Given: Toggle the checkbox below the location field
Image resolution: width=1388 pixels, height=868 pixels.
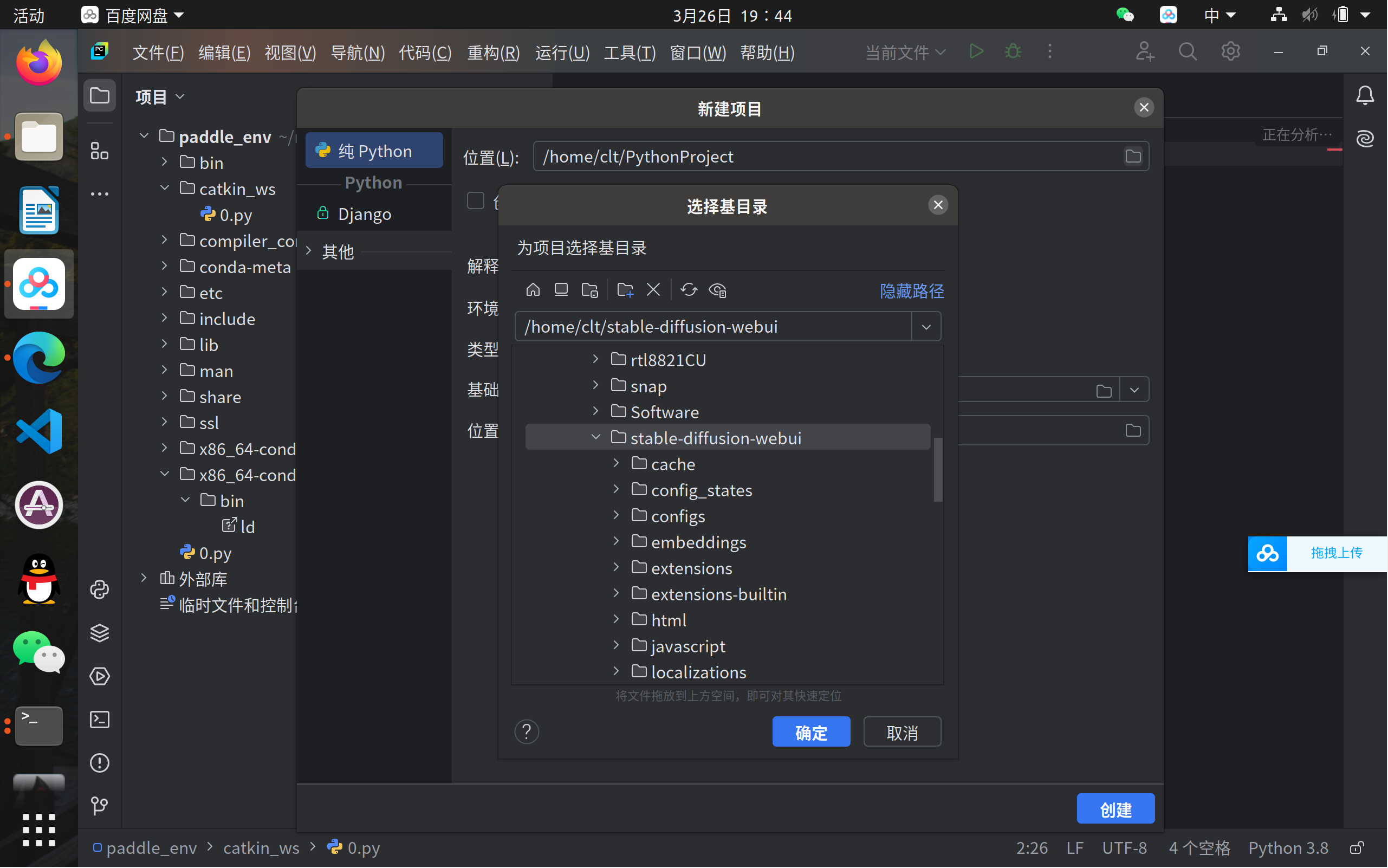Looking at the screenshot, I should point(475,201).
